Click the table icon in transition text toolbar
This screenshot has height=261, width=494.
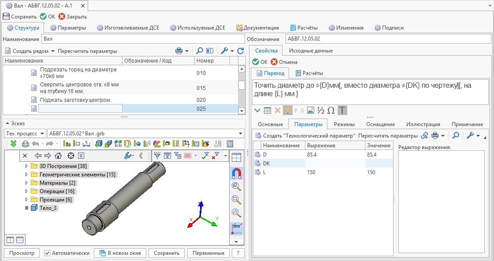267,110
